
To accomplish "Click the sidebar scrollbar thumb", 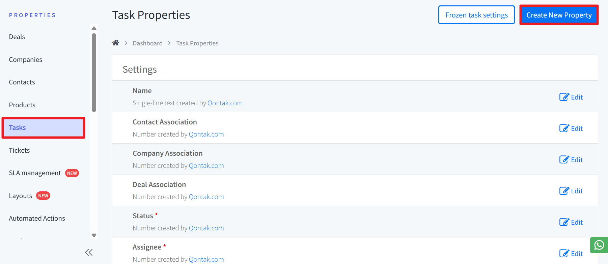I will 94,73.
